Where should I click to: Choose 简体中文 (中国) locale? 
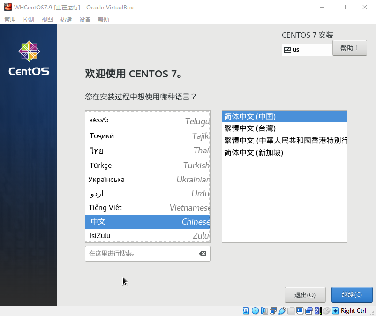(285, 117)
